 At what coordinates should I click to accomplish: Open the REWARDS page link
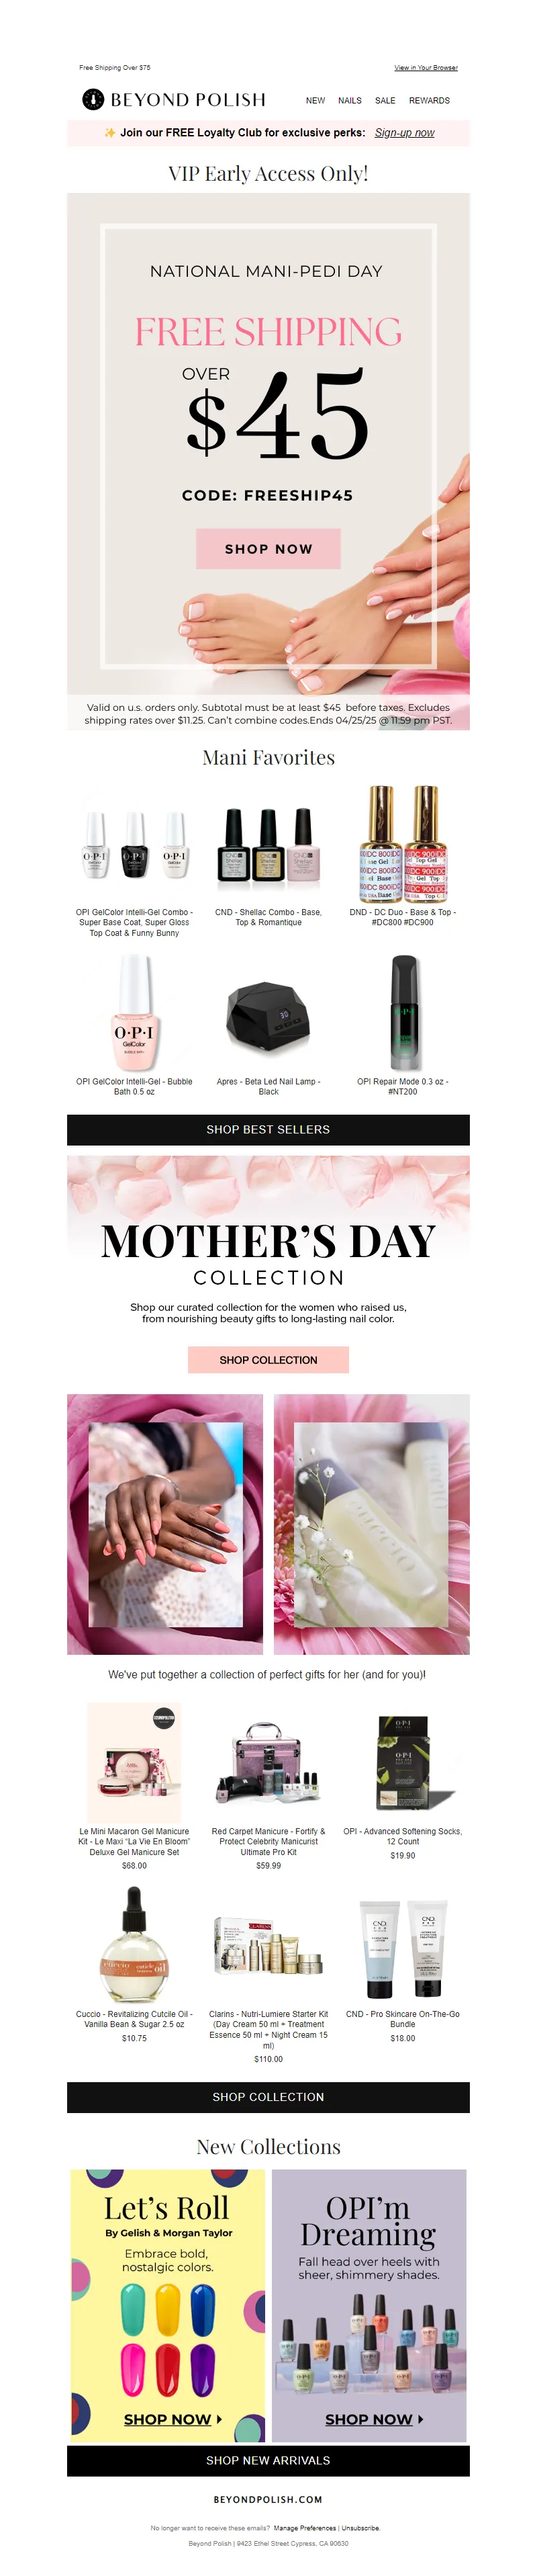(x=429, y=101)
